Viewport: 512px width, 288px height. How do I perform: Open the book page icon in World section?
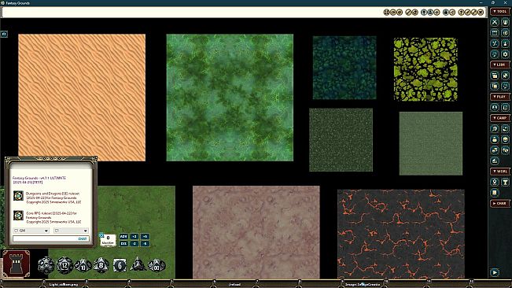click(x=495, y=193)
